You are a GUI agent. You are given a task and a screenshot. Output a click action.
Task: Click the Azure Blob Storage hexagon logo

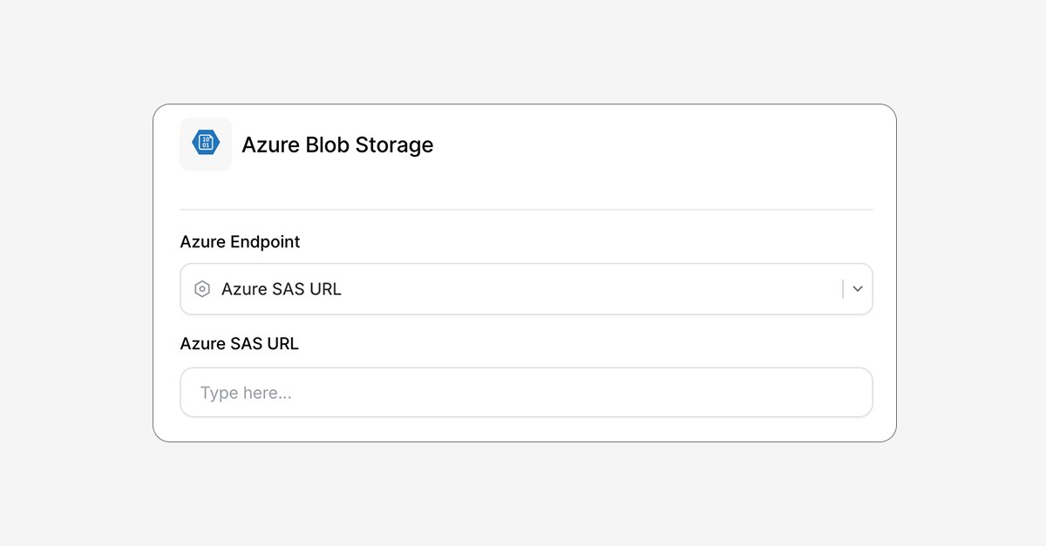(x=206, y=144)
